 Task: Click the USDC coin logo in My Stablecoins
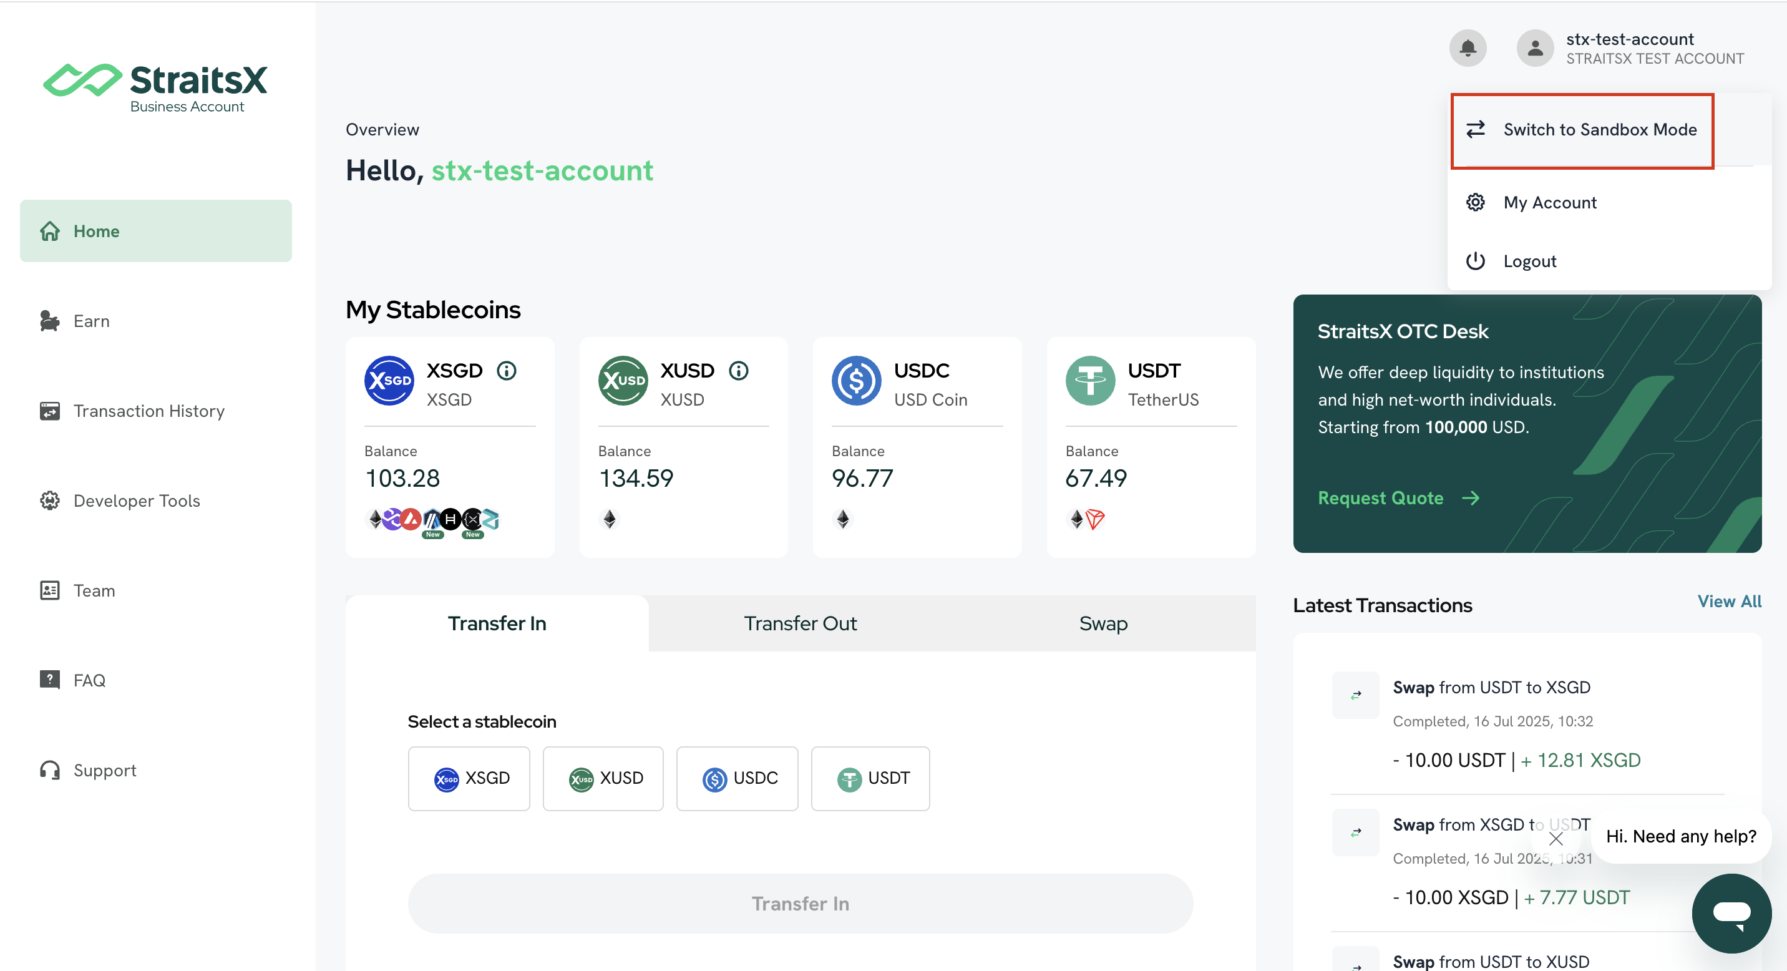(x=857, y=380)
